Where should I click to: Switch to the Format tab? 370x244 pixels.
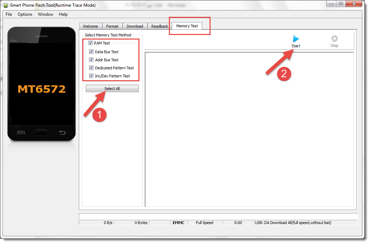pyautogui.click(x=112, y=26)
